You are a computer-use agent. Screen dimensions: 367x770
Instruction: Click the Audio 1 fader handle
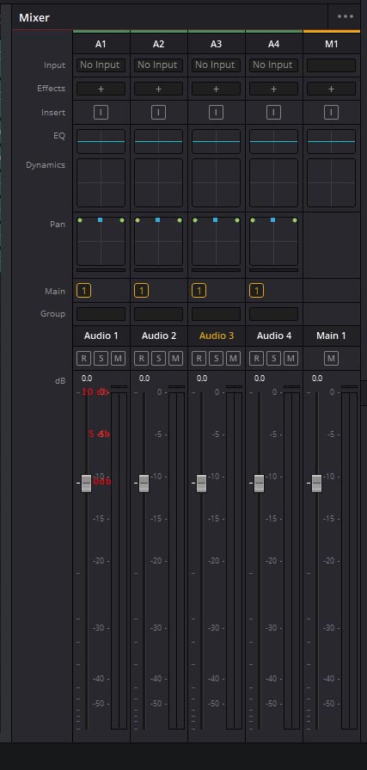[86, 484]
